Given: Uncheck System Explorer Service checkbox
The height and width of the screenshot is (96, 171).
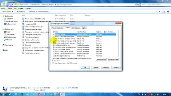Looking at the screenshot, I should pos(54,56).
